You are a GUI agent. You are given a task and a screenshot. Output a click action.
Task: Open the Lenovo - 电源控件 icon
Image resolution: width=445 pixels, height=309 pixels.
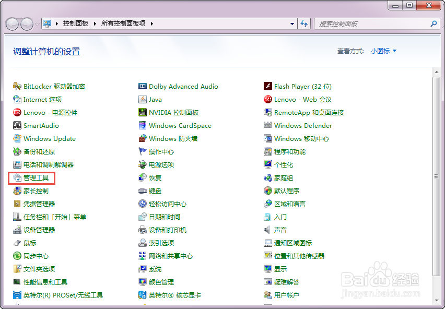pos(17,112)
